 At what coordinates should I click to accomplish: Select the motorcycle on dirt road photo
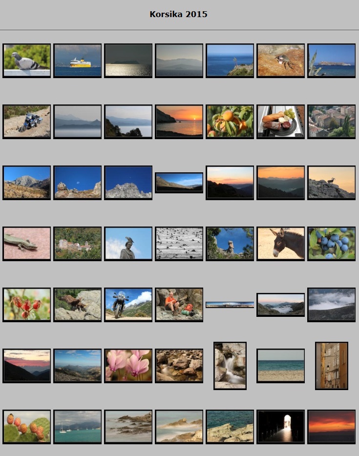(27, 122)
